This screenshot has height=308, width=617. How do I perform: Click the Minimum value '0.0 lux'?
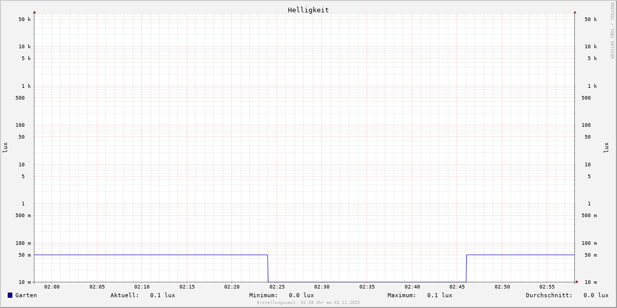pos(301,295)
